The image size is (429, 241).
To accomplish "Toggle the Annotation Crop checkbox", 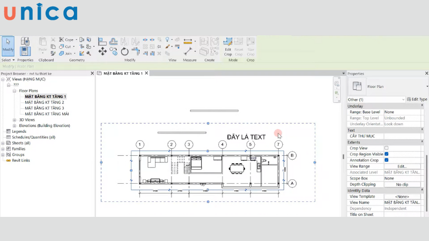I will pyautogui.click(x=386, y=160).
